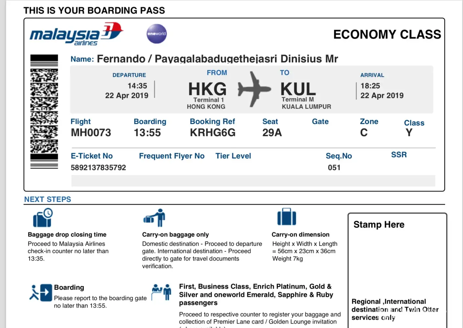The height and width of the screenshot is (328, 463).
Task: Click the oneworld alliance badge
Action: pyautogui.click(x=157, y=34)
